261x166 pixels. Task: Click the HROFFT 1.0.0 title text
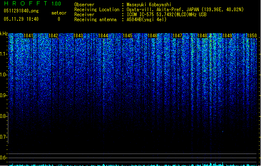coord(33,3)
